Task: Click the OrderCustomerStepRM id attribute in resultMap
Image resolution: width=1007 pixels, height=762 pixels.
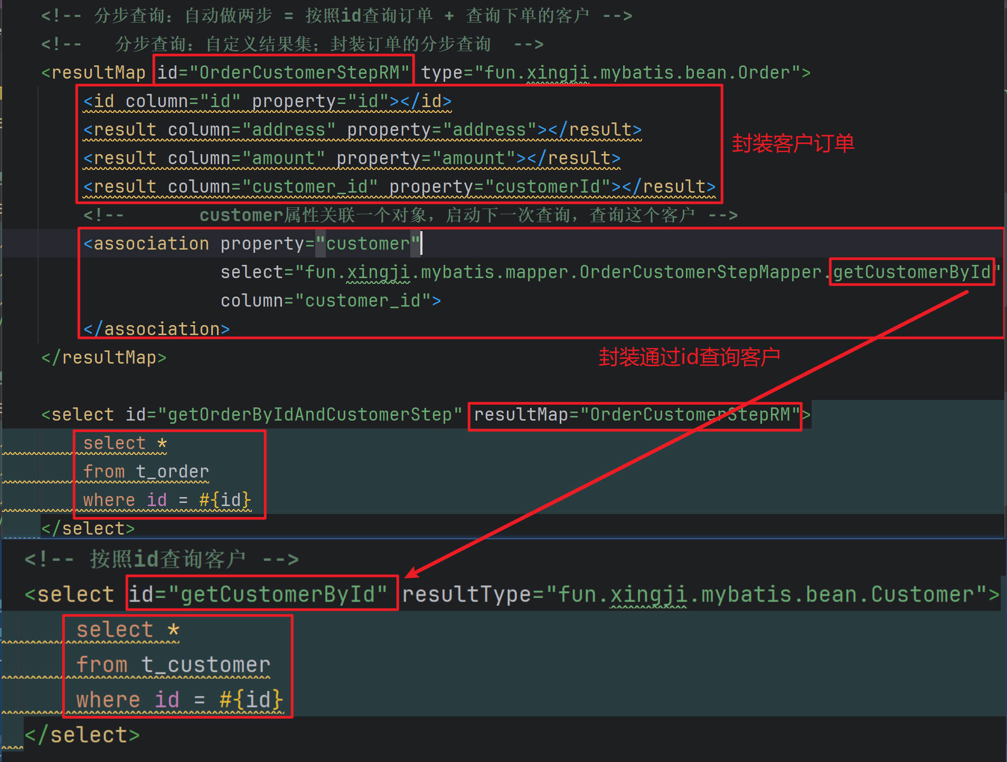Action: click(283, 72)
